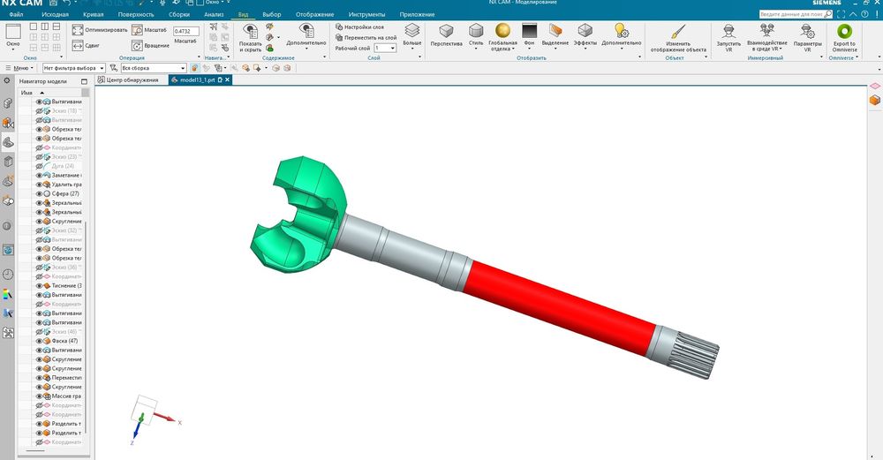Click the Оптимизировать fit-view icon
The height and width of the screenshot is (460, 883).
(x=78, y=30)
